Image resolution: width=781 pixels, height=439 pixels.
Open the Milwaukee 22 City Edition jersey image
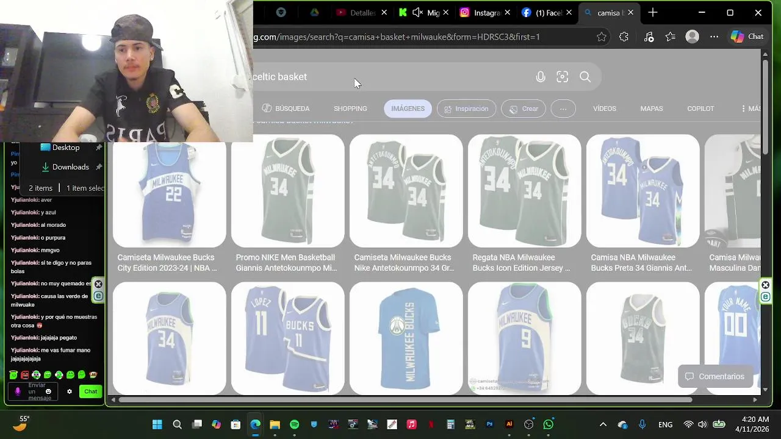pos(169,191)
